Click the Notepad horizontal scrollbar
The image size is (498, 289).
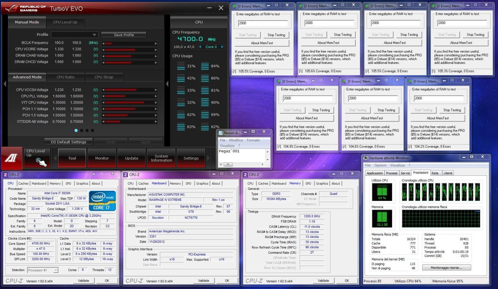click(x=241, y=165)
